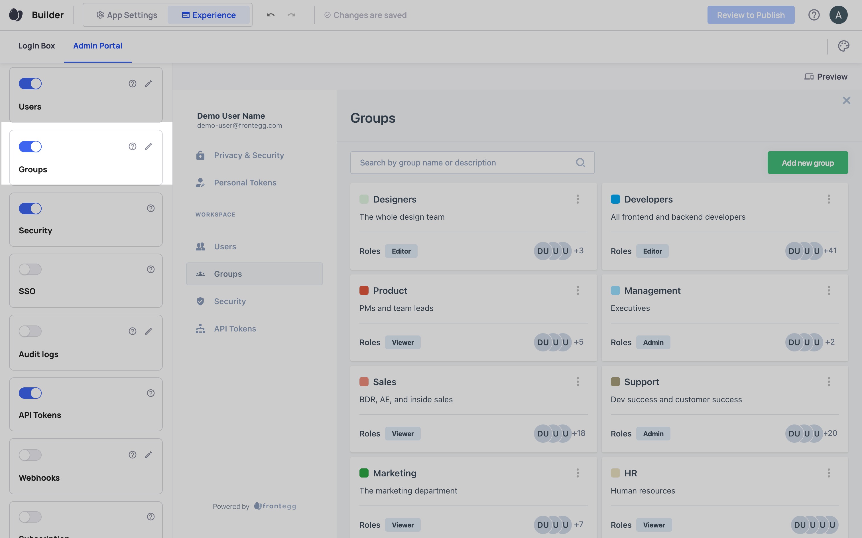Viewport: 862px width, 538px height.
Task: Click the help question mark in header
Action: click(x=814, y=15)
